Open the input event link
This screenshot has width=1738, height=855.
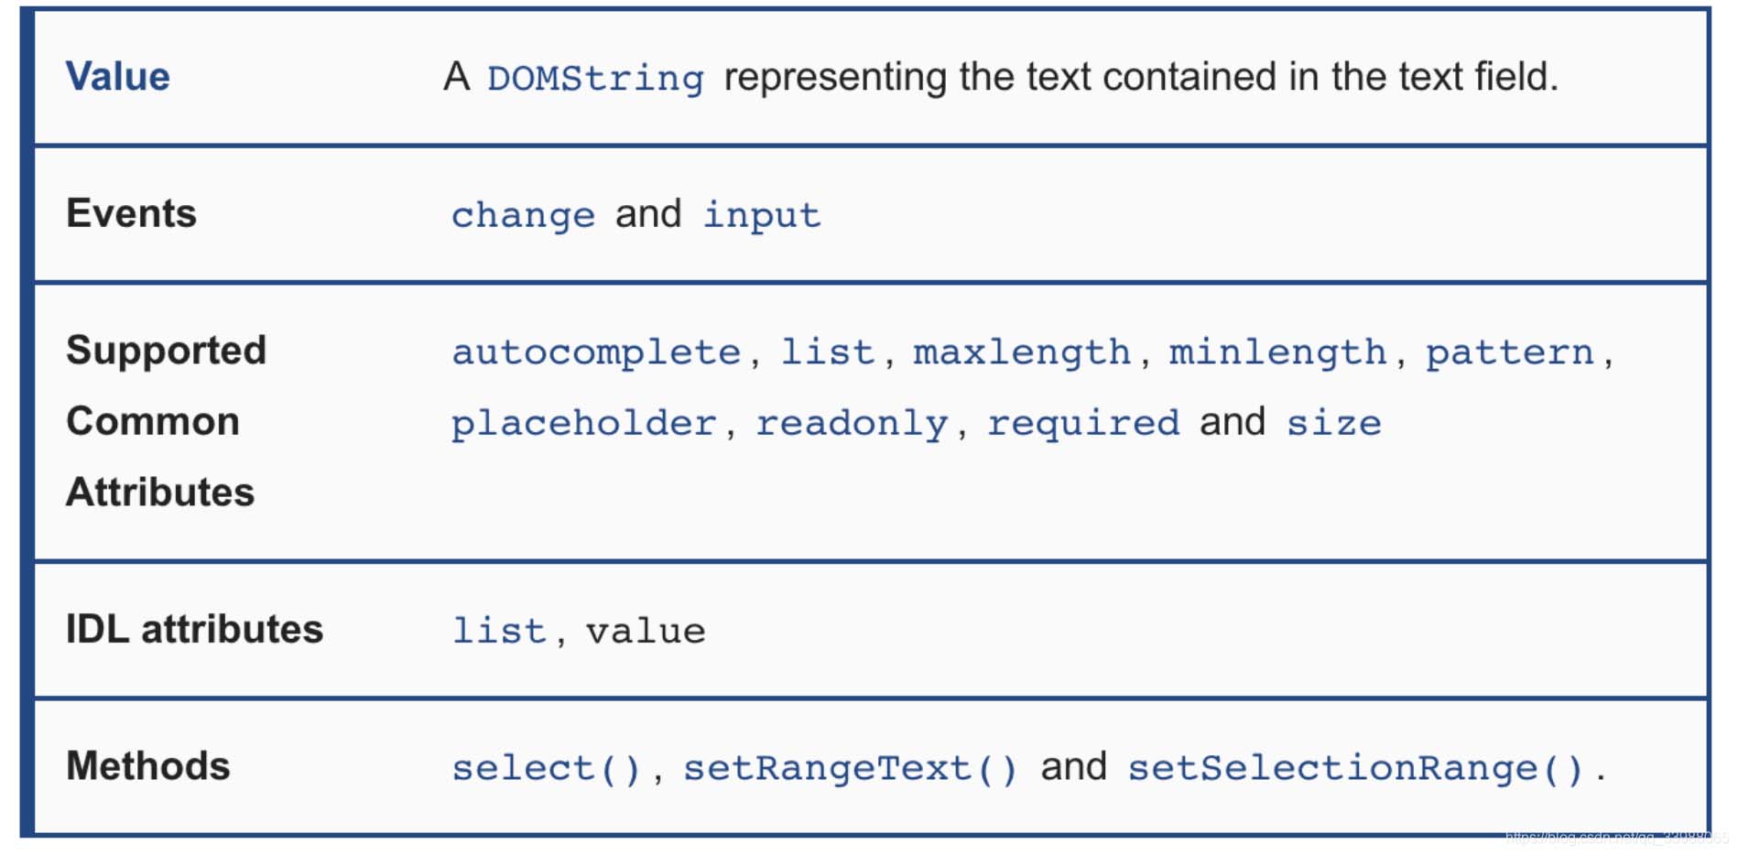point(762,216)
